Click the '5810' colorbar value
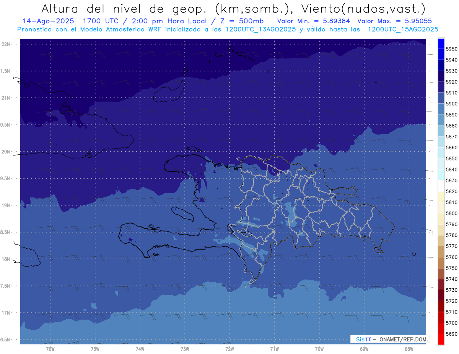The image size is (459, 354). pyautogui.click(x=451, y=202)
